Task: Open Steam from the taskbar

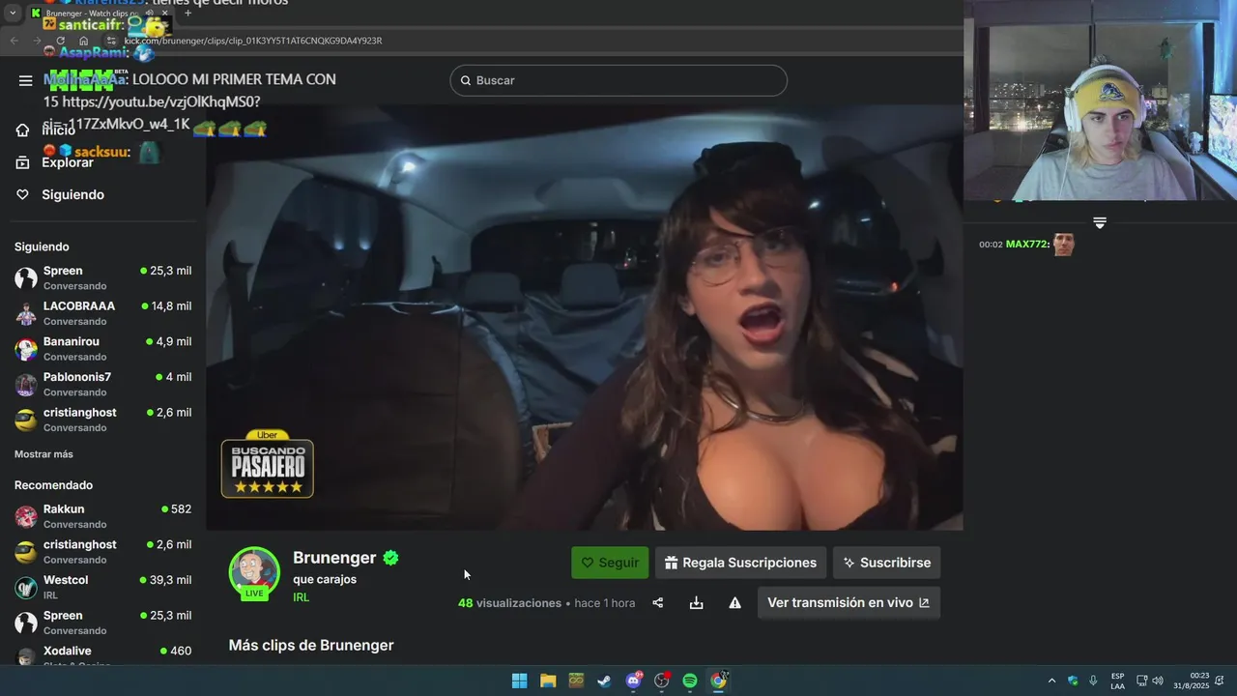Action: coord(604,681)
